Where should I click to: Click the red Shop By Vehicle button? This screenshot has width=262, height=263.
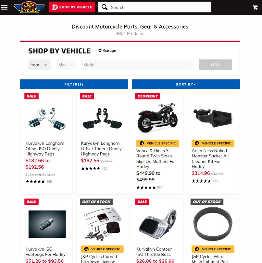coord(72,7)
